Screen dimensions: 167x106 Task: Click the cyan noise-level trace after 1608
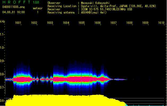tap(146, 105)
